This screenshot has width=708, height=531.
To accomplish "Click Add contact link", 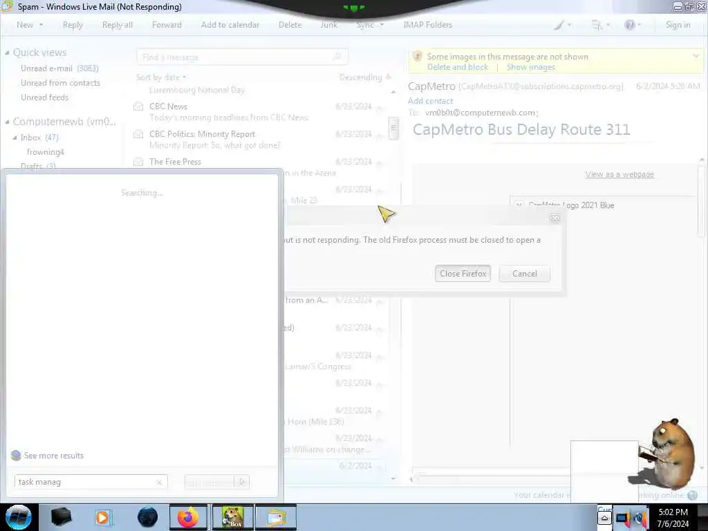I will (430, 101).
